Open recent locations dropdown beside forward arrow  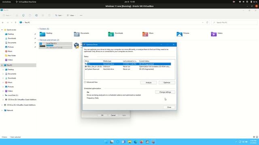click(12, 23)
